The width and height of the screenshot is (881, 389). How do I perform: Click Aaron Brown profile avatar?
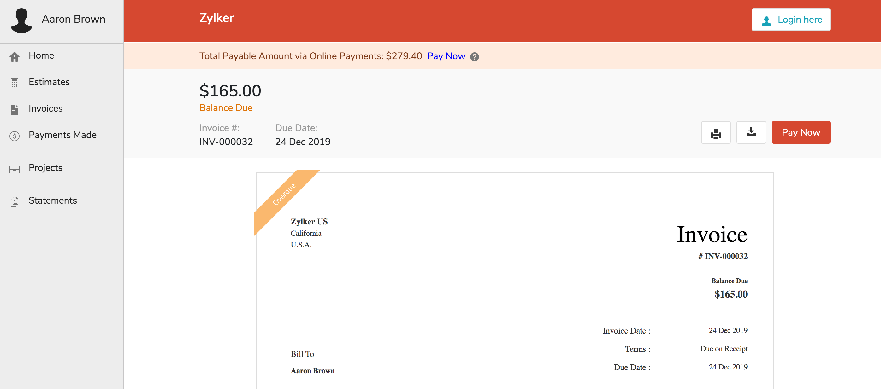pyautogui.click(x=21, y=20)
